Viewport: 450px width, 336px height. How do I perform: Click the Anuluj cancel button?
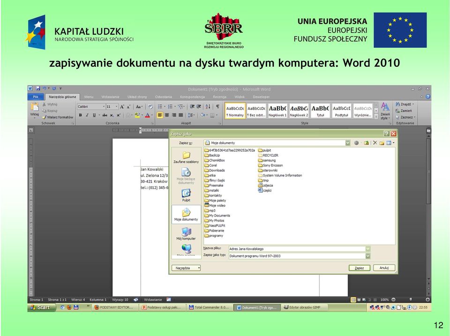pyautogui.click(x=384, y=268)
